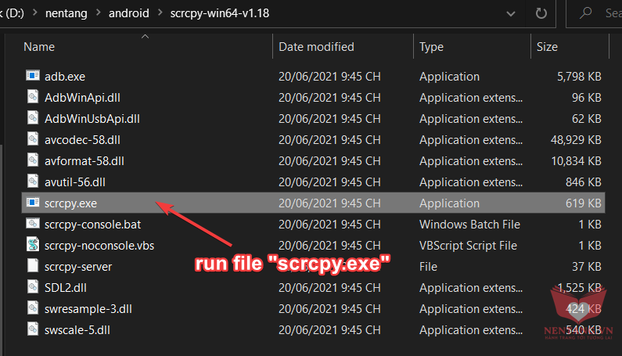Click the adb.exe file icon

pos(32,76)
